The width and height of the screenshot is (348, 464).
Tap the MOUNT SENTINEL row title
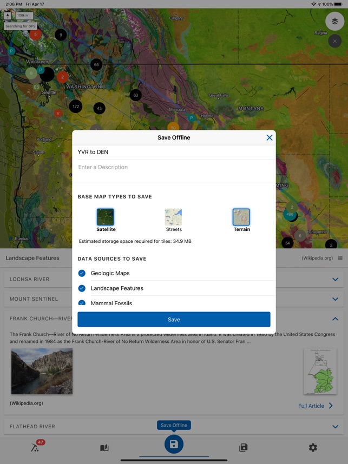34,299
